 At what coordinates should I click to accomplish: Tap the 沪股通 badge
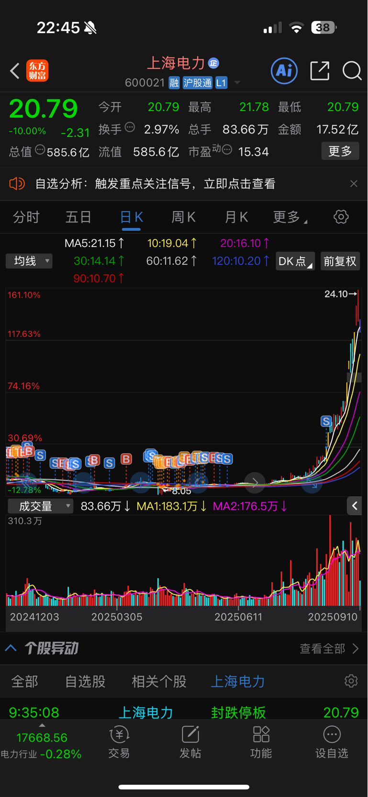[x=198, y=83]
